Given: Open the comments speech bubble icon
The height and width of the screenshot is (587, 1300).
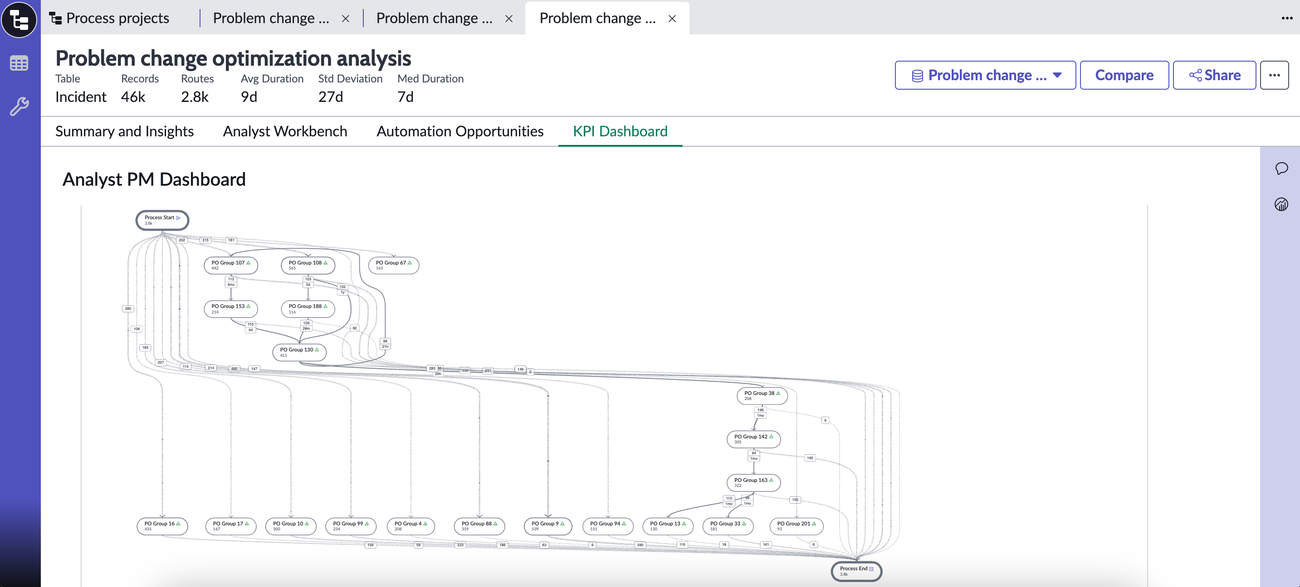Looking at the screenshot, I should coord(1281,168).
